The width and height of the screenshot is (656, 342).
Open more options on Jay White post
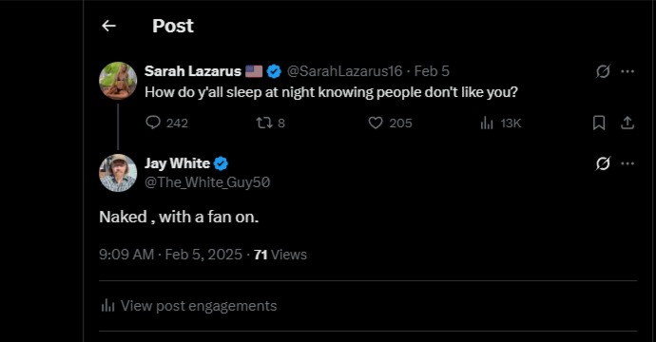(627, 163)
